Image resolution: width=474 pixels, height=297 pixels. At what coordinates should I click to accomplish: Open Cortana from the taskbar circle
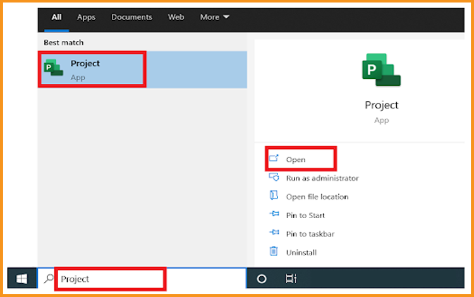262,279
